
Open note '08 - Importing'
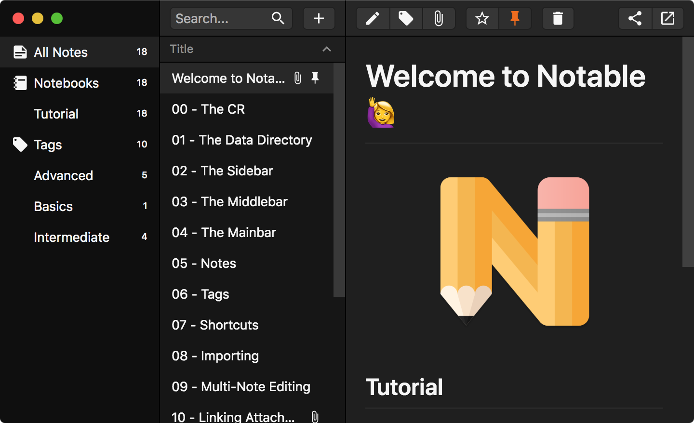(247, 356)
